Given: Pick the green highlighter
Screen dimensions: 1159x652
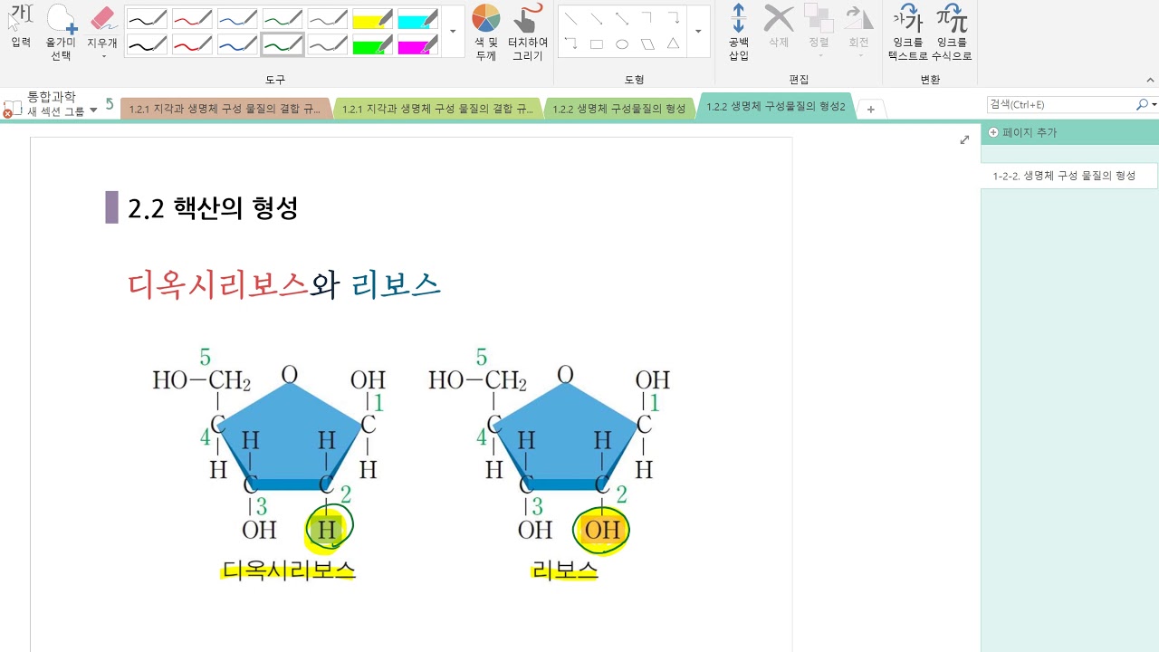Looking at the screenshot, I should pos(372,44).
